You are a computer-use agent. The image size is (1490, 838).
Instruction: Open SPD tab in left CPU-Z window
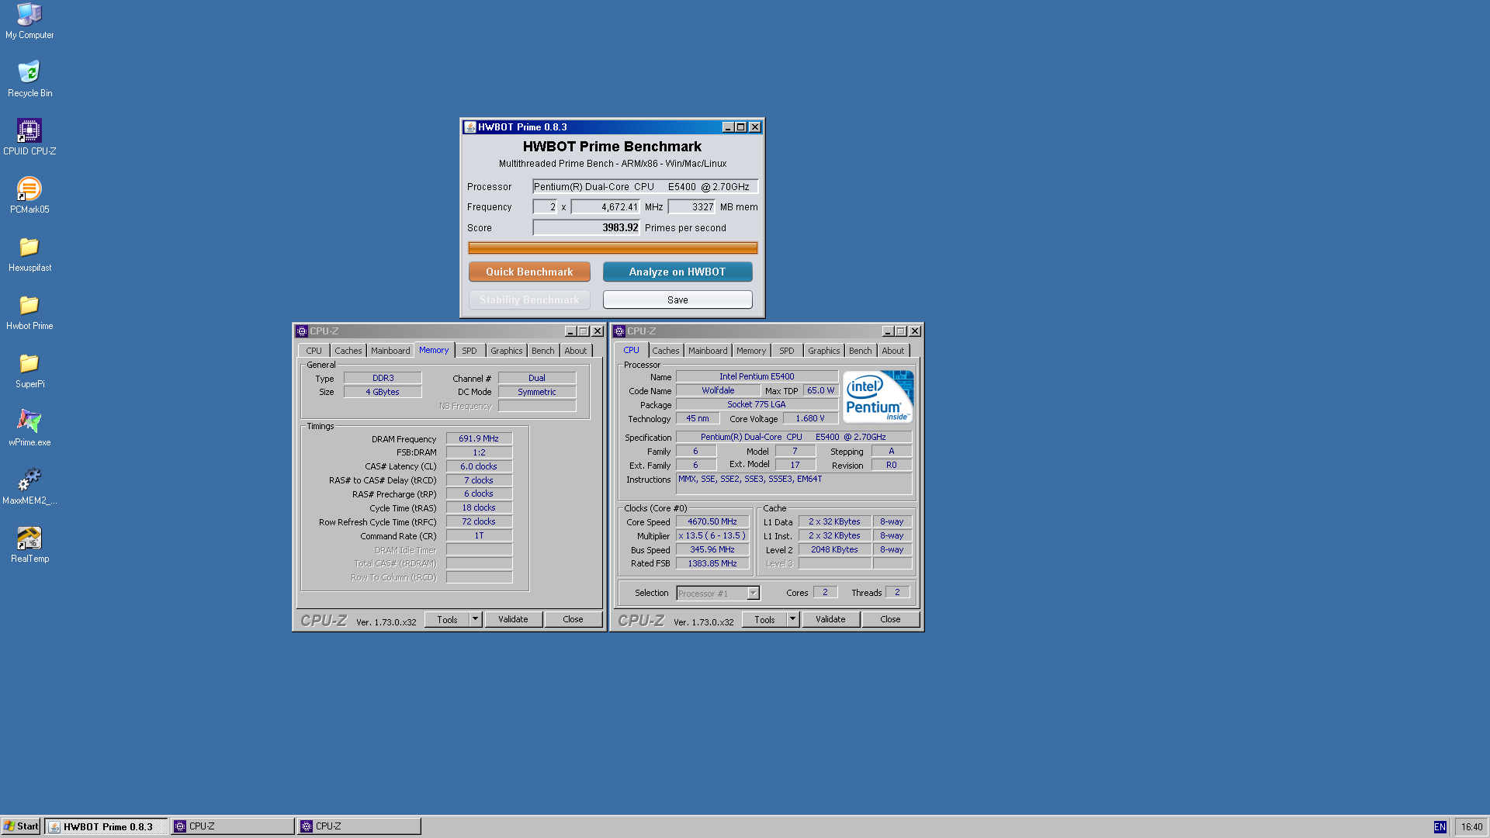[x=470, y=351]
